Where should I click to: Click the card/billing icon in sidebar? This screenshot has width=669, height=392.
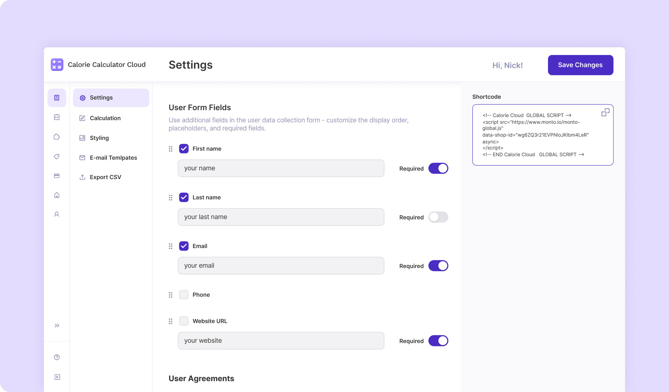pos(56,176)
